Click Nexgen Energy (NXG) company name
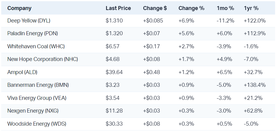This screenshot has width=276, height=132. click(33, 111)
